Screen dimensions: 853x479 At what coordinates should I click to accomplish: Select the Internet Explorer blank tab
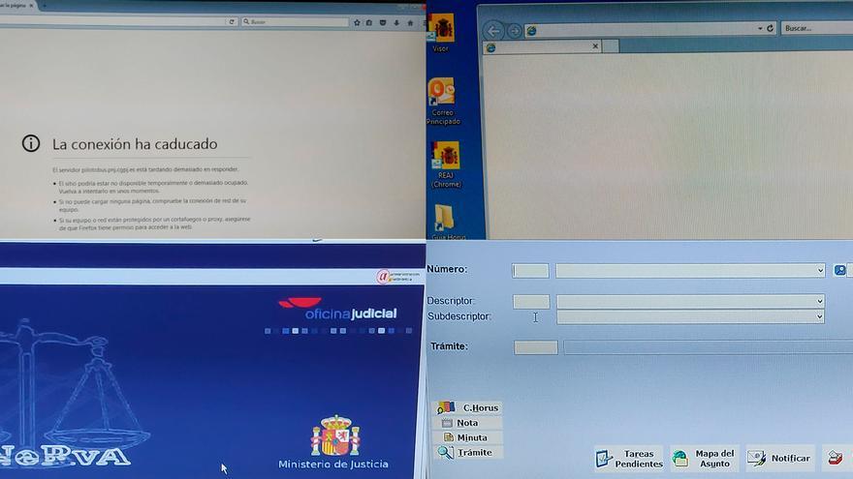542,47
